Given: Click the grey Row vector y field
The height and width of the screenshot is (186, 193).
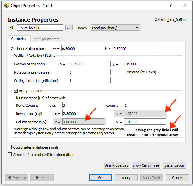Looking at the screenshot, I should coord(145,114).
